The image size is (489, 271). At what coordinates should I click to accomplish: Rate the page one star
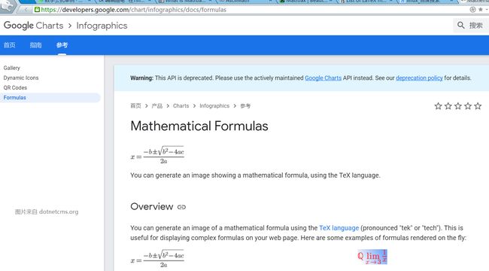pos(438,106)
